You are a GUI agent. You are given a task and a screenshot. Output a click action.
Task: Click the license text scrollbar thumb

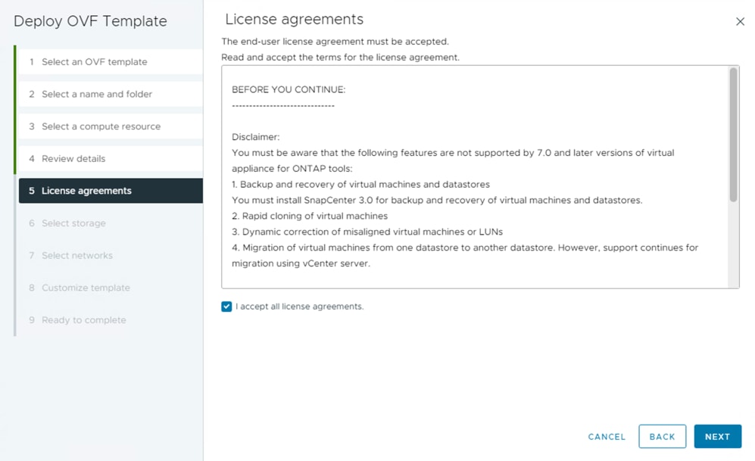pyautogui.click(x=733, y=135)
